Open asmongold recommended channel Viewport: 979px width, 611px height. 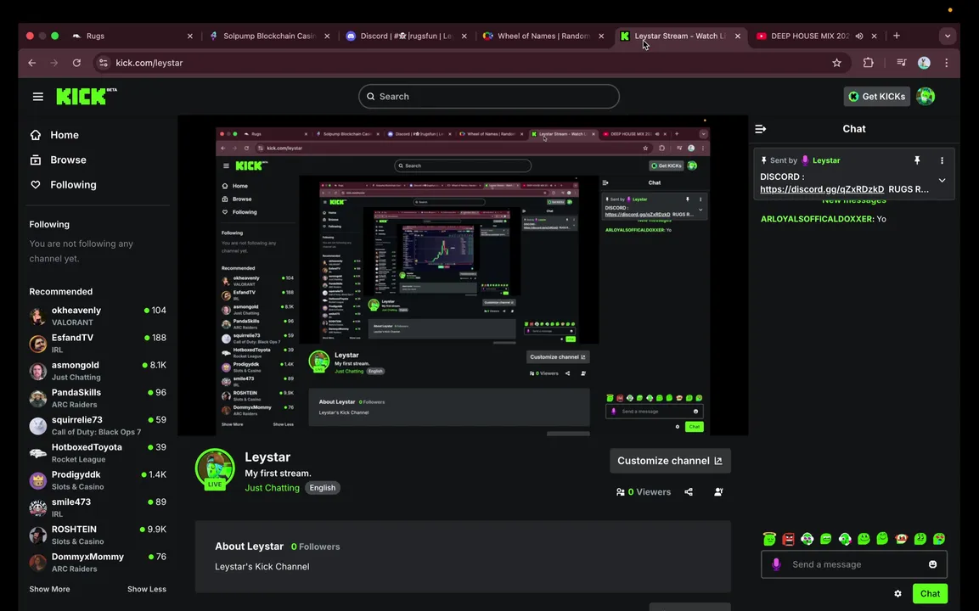point(98,371)
